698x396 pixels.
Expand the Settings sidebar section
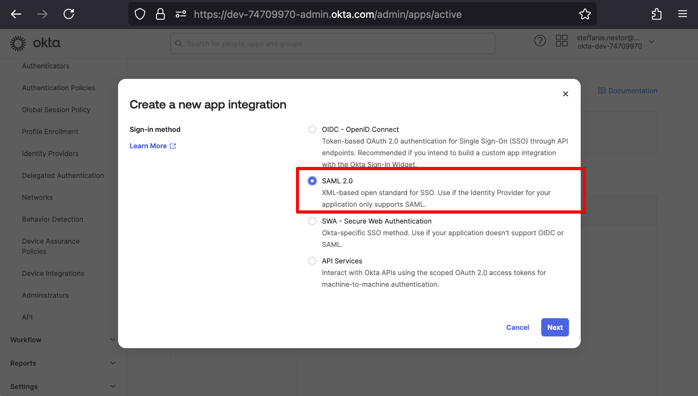tap(63, 387)
